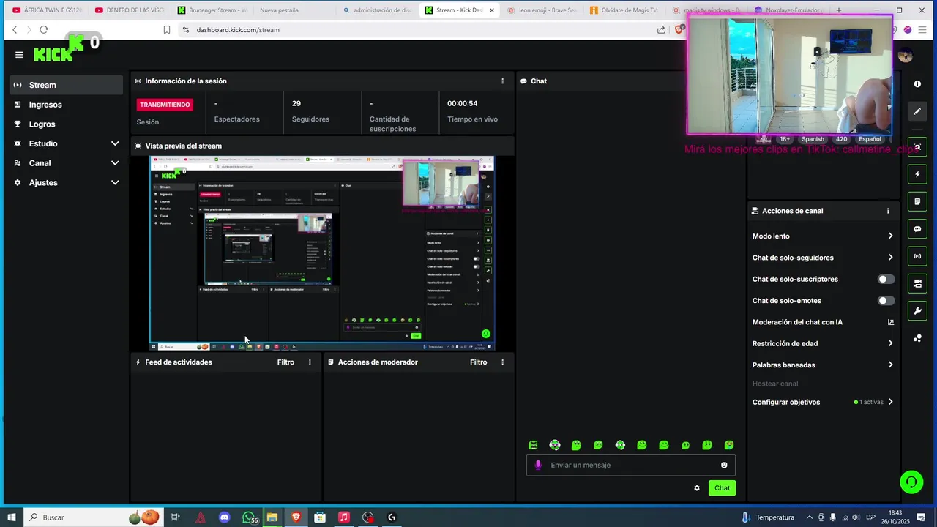Click the pencil edit icon in right sidebar

917,111
